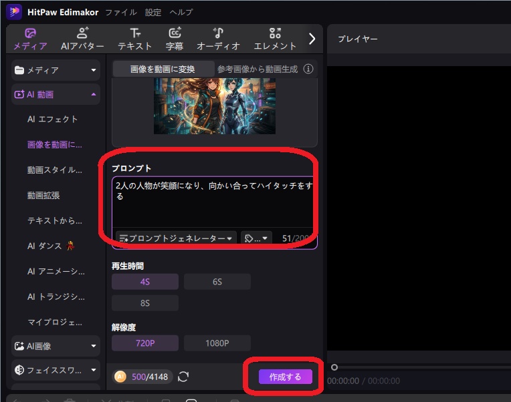This screenshot has height=402, width=511.
Task: Open the エレメント tool
Action: pos(275,39)
